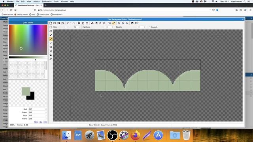Open Finder from the dock
This screenshot has height=142, width=253.
click(x=66, y=135)
